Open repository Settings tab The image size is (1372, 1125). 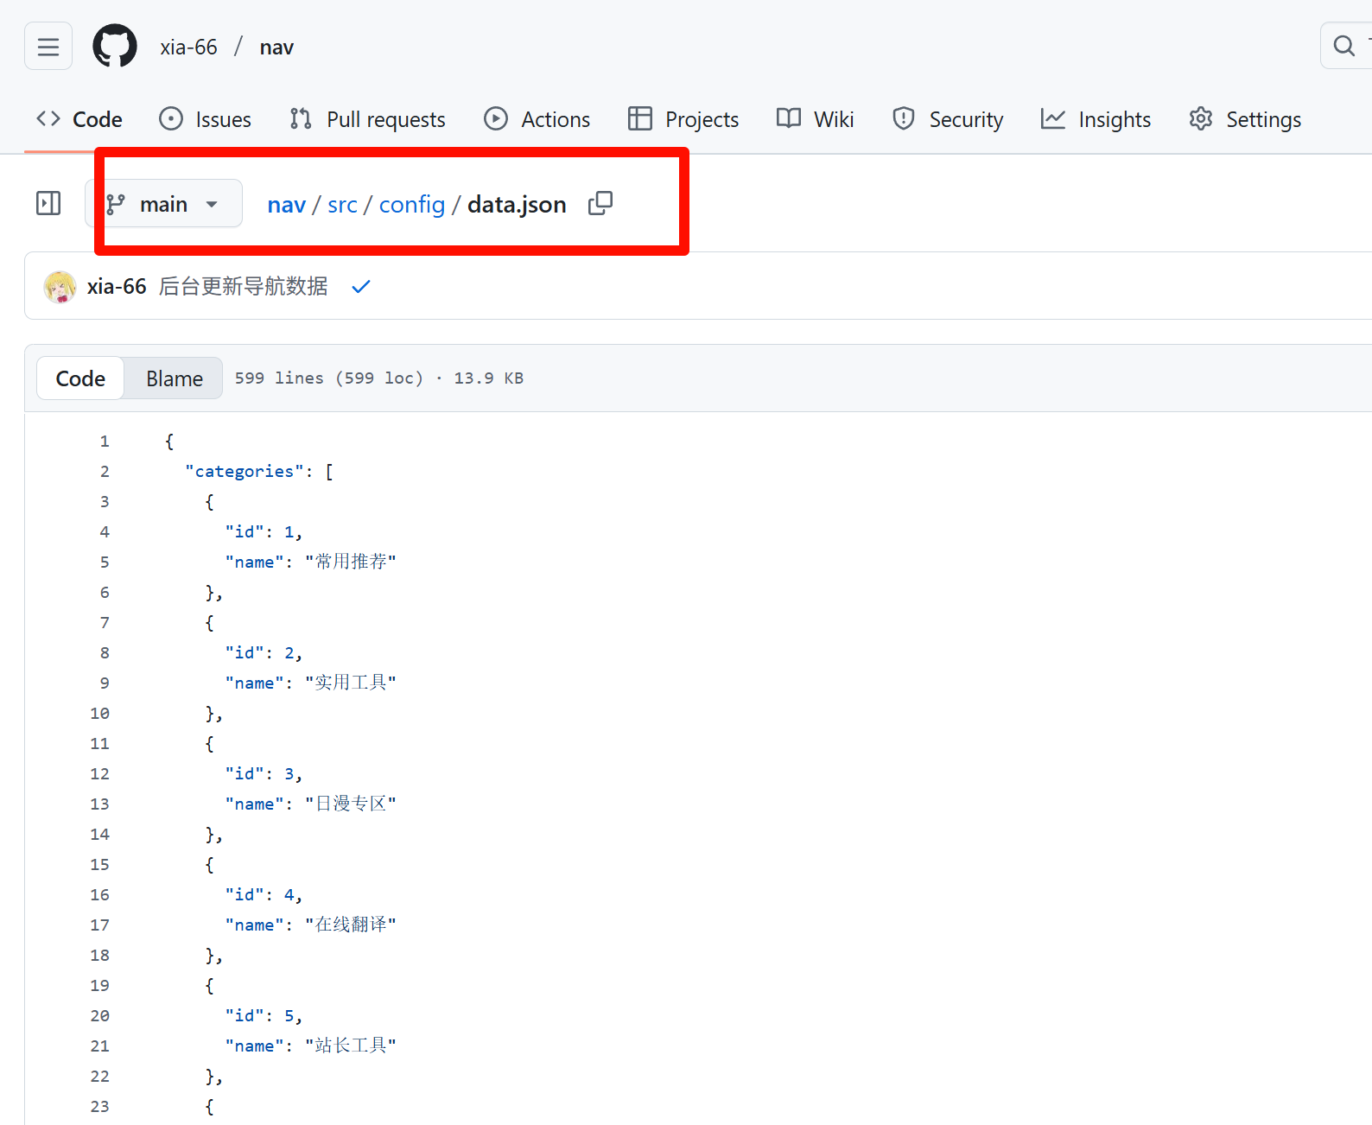tap(1245, 119)
